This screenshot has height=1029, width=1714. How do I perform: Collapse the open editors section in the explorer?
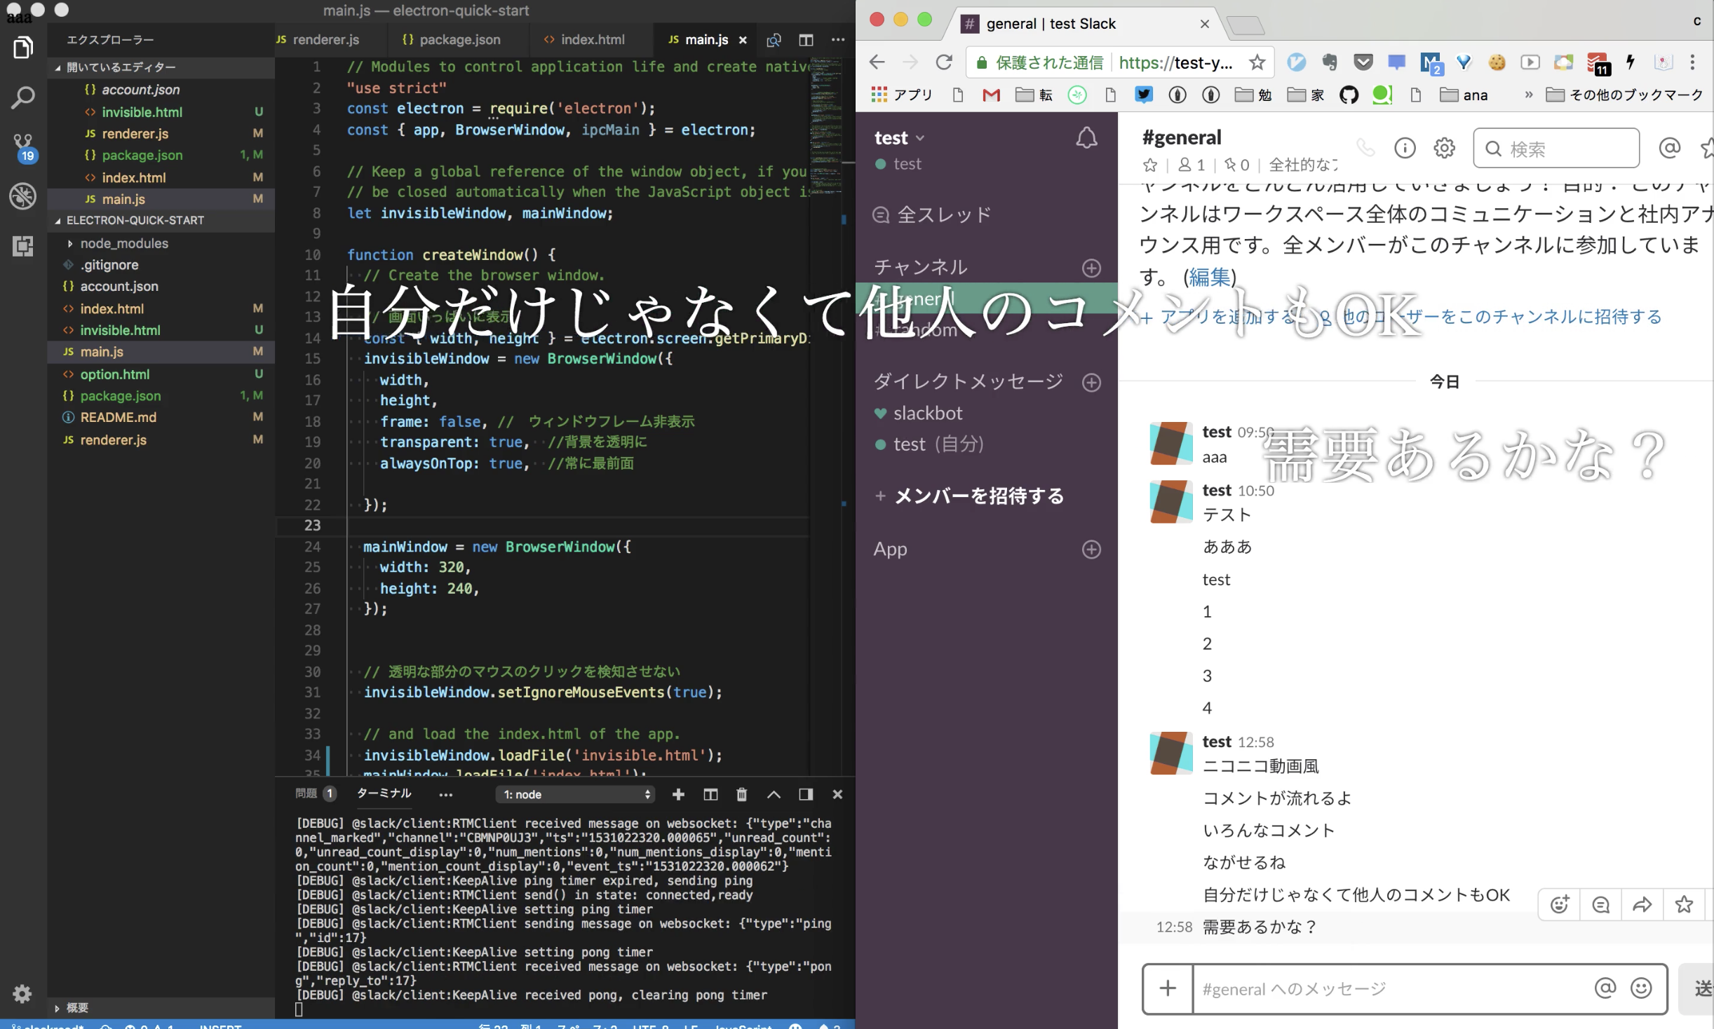pos(161,67)
